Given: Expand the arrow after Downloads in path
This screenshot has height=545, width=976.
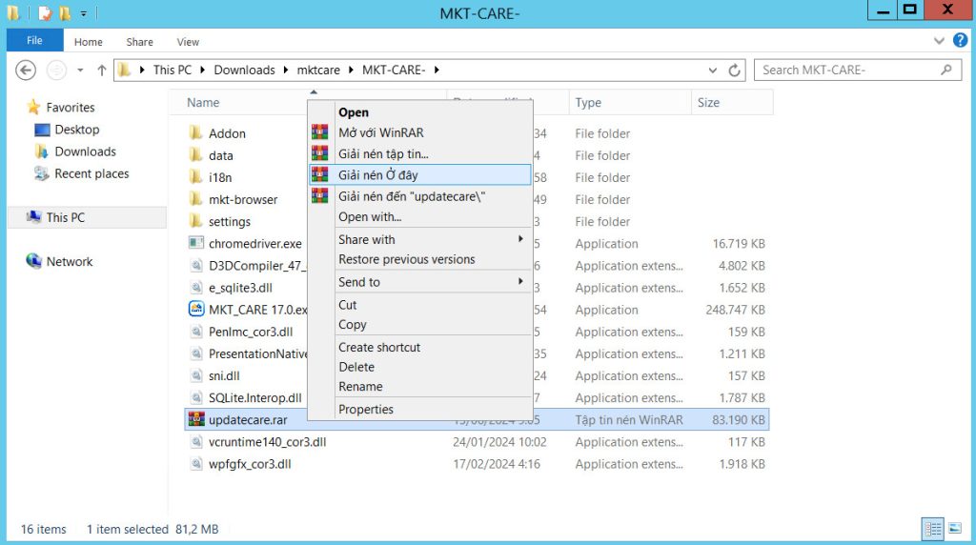Looking at the screenshot, I should tap(286, 70).
